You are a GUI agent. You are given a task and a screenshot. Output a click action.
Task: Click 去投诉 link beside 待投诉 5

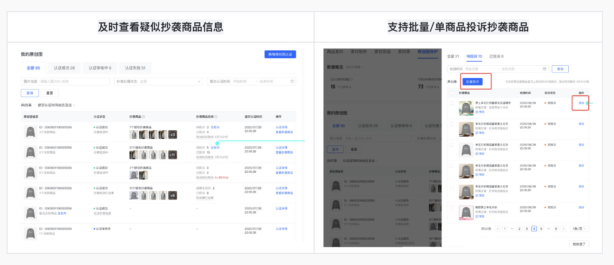(x=215, y=147)
